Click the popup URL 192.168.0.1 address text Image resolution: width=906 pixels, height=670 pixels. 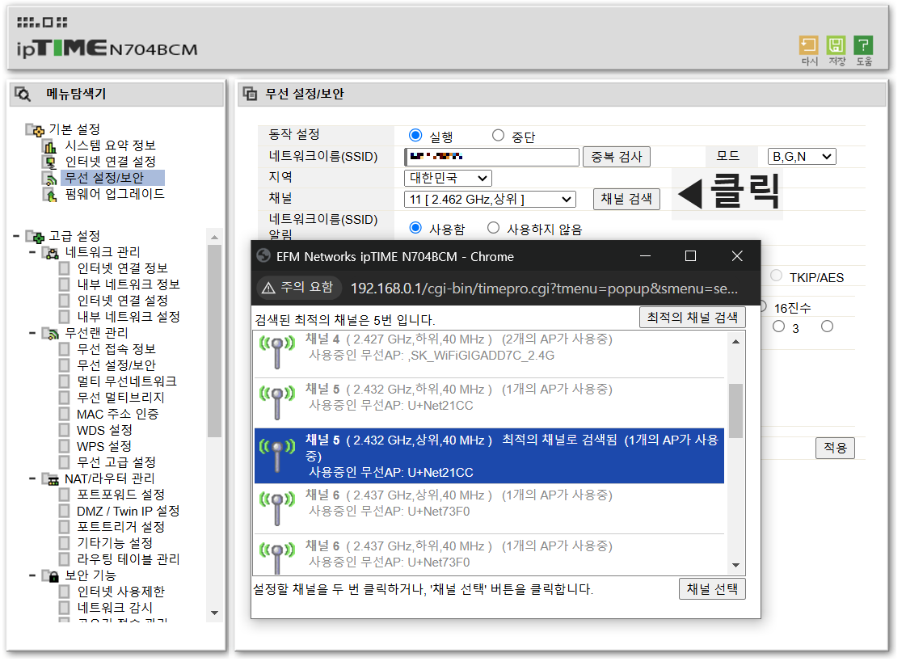pos(544,289)
